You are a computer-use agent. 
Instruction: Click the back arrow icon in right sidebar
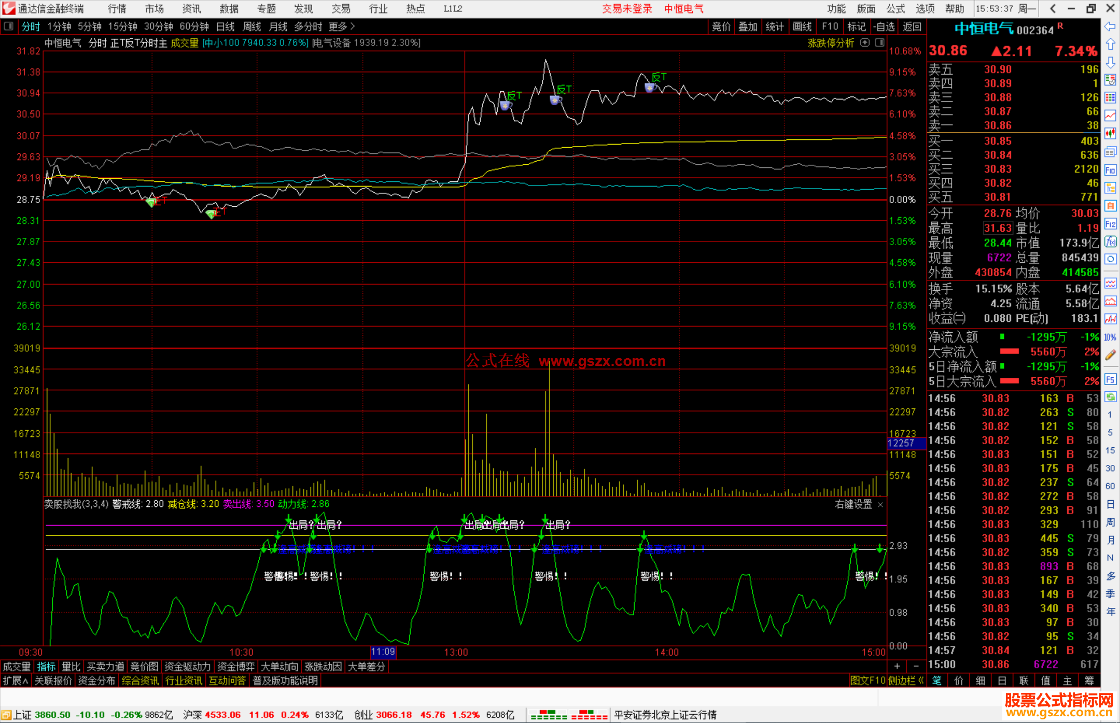[1110, 26]
